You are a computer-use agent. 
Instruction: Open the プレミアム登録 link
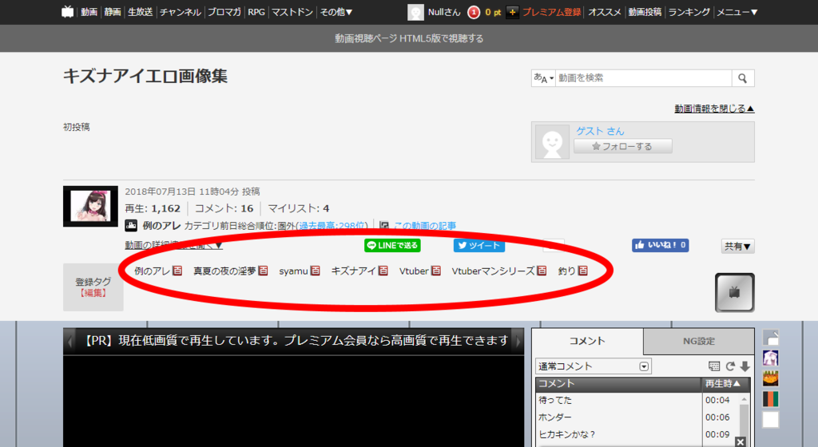click(x=552, y=11)
